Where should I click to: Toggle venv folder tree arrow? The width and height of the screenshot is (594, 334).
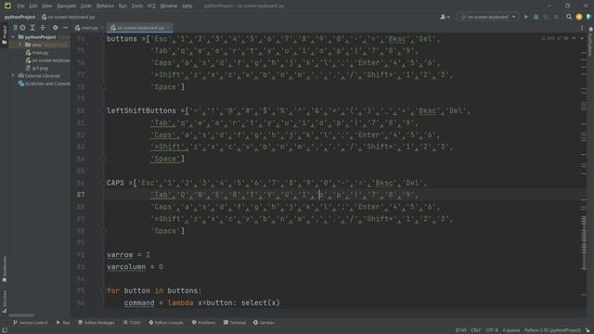(20, 45)
